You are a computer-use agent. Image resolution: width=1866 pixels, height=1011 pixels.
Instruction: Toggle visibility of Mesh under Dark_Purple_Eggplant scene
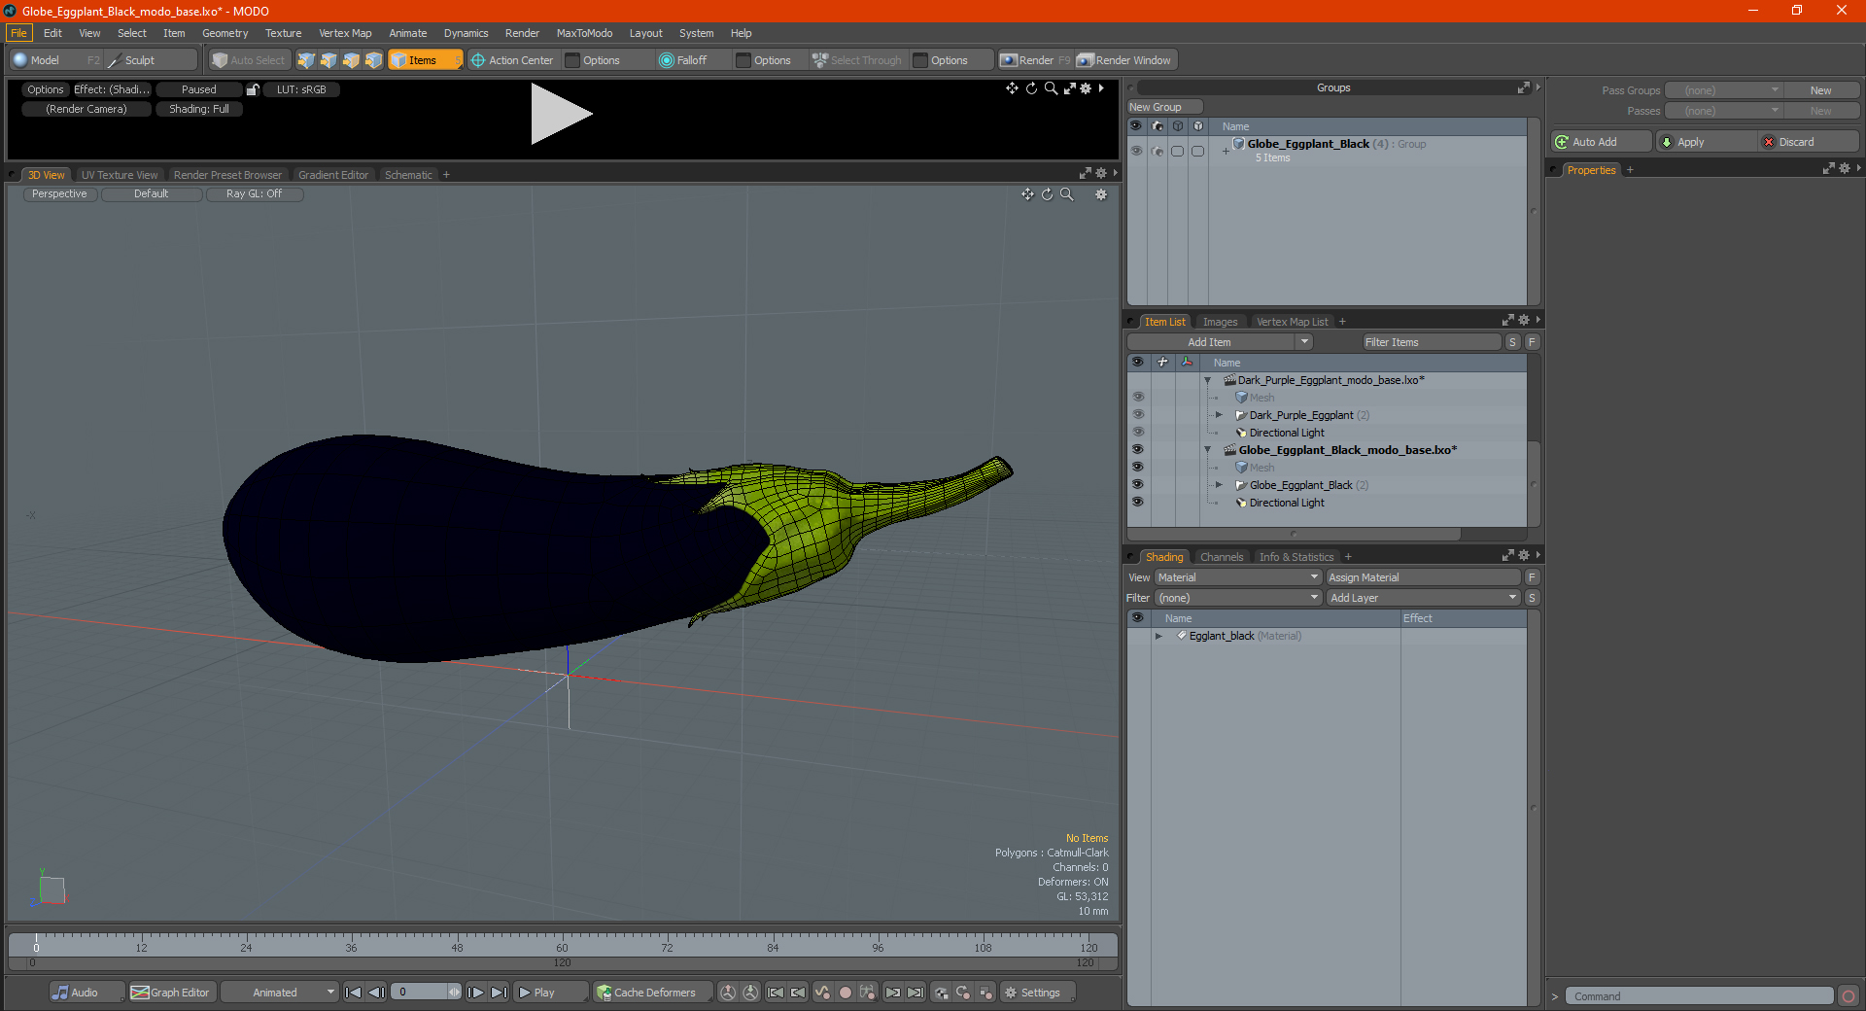coord(1137,398)
